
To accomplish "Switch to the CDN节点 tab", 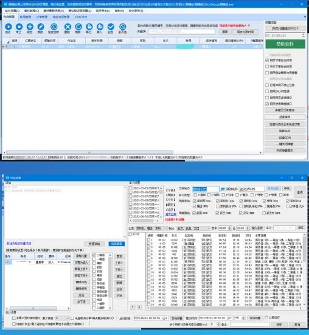I will (81, 17).
